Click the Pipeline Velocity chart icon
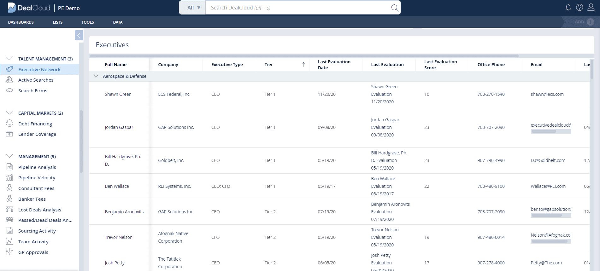The height and width of the screenshot is (271, 600). 9,177
